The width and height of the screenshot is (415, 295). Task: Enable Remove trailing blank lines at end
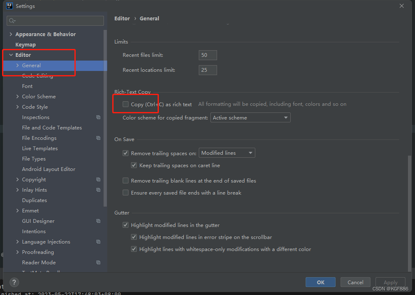pos(126,180)
